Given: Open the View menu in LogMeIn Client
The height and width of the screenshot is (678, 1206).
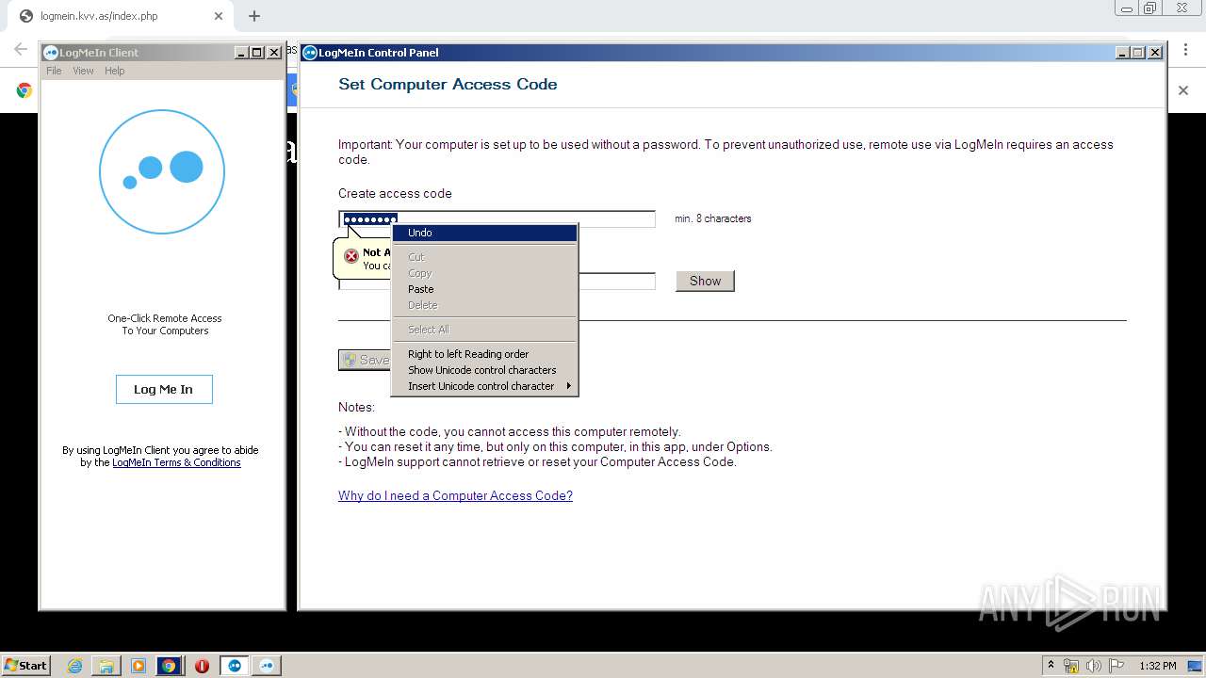Looking at the screenshot, I should click(83, 71).
